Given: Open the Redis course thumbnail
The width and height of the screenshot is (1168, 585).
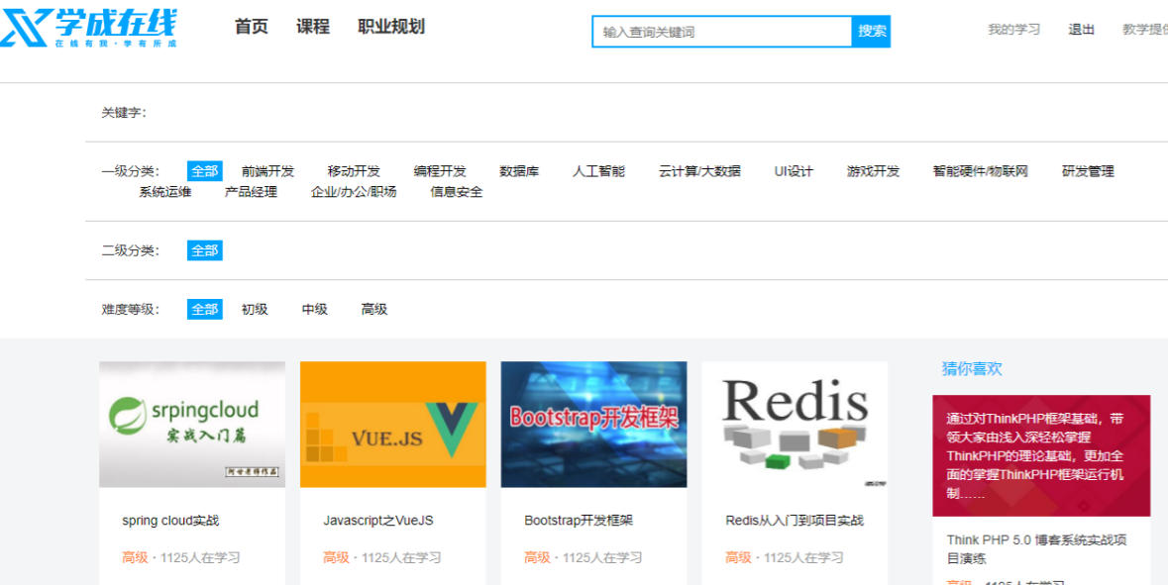Looking at the screenshot, I should click(795, 425).
